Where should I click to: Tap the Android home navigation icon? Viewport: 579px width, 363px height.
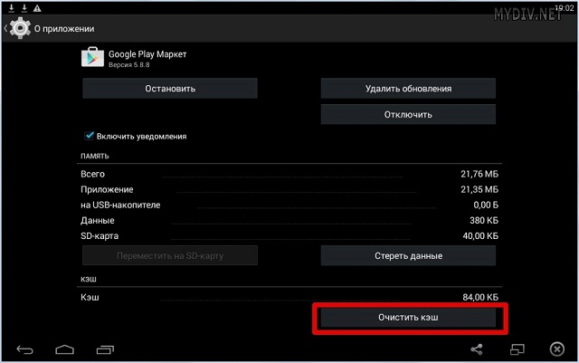pos(64,349)
